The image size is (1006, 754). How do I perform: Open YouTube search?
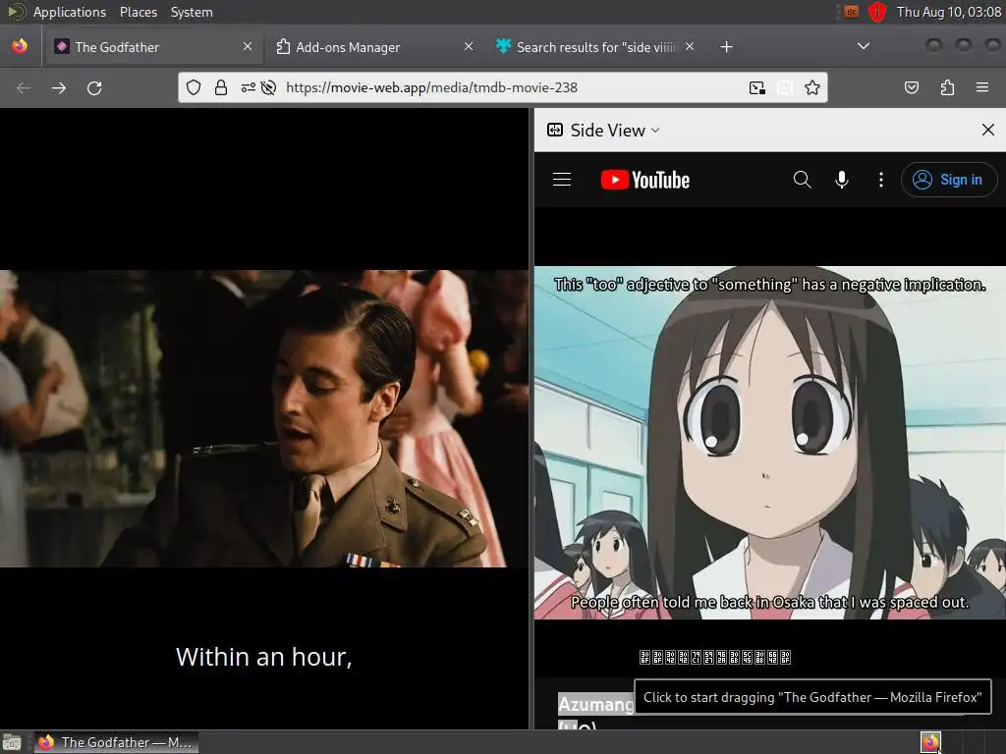click(802, 180)
